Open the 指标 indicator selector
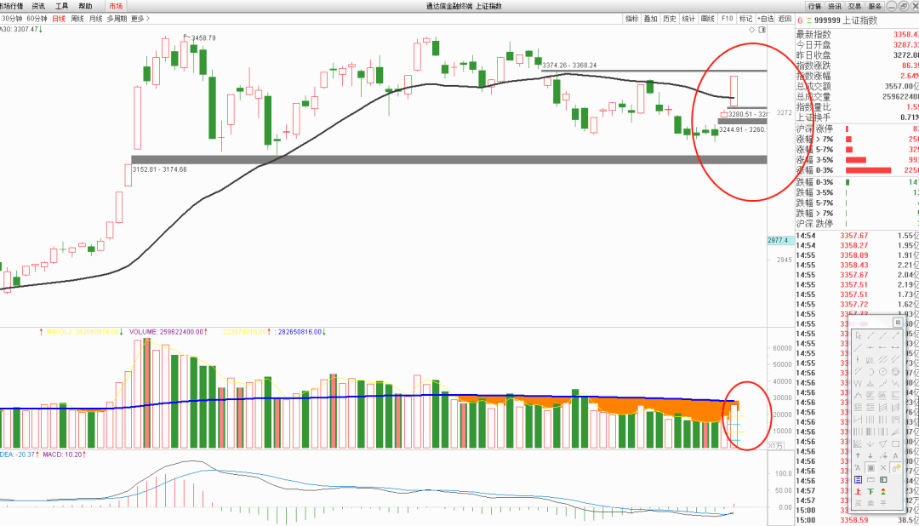This screenshot has height=526, width=919. point(631,18)
